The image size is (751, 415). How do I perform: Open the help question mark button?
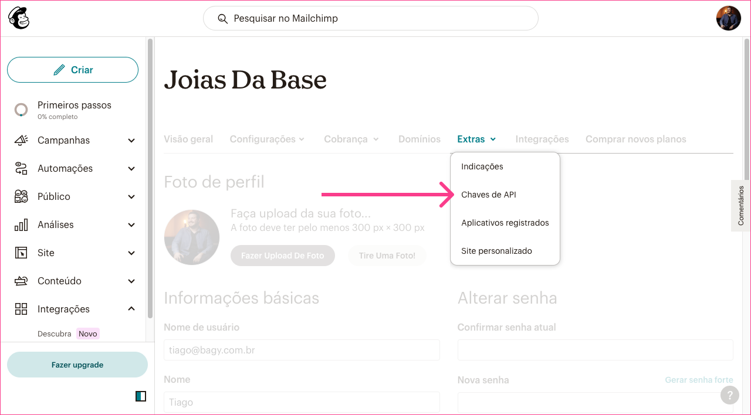pyautogui.click(x=729, y=394)
